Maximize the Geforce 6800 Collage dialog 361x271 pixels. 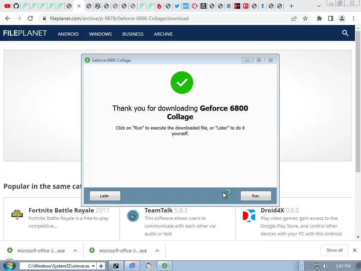(259, 60)
